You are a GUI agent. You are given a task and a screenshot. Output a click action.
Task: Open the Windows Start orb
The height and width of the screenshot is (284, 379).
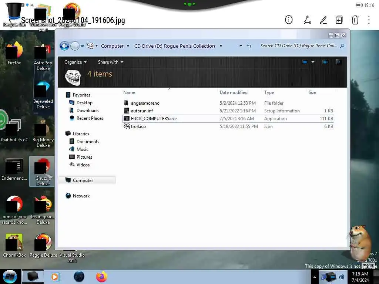click(10, 277)
